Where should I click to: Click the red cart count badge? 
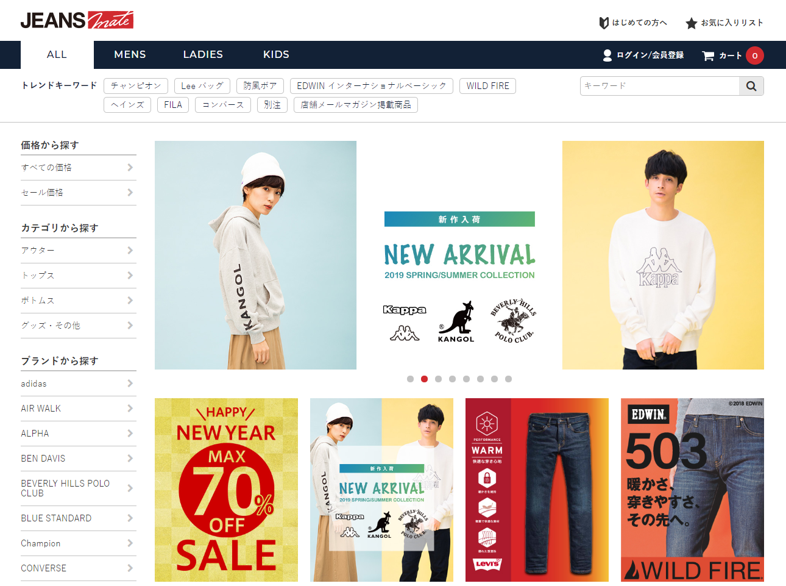[755, 55]
